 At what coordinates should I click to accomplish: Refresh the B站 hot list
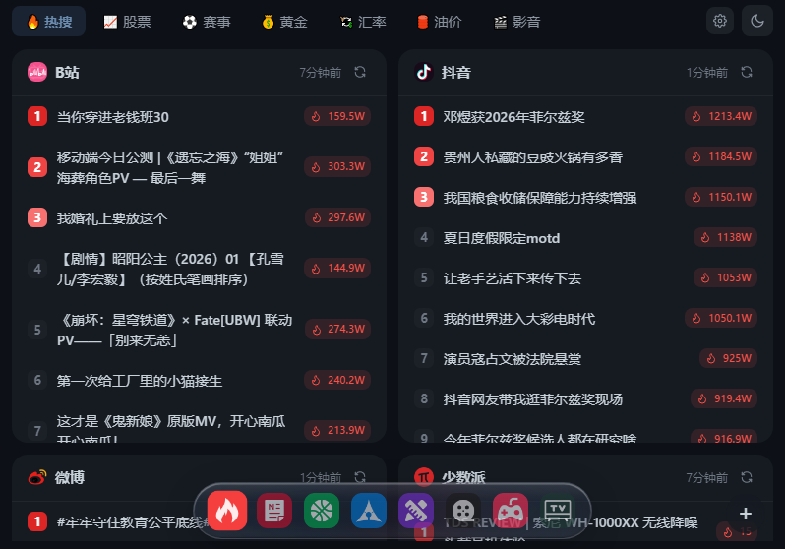tap(360, 72)
